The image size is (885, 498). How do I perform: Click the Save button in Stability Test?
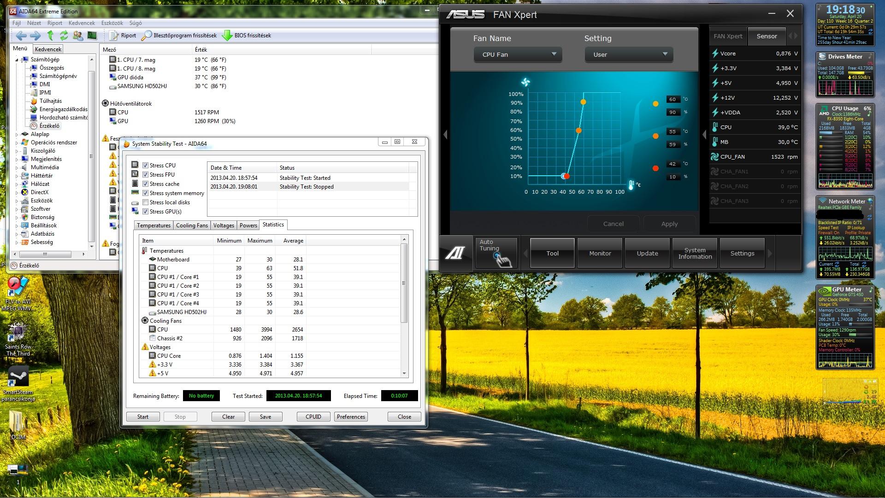(265, 417)
